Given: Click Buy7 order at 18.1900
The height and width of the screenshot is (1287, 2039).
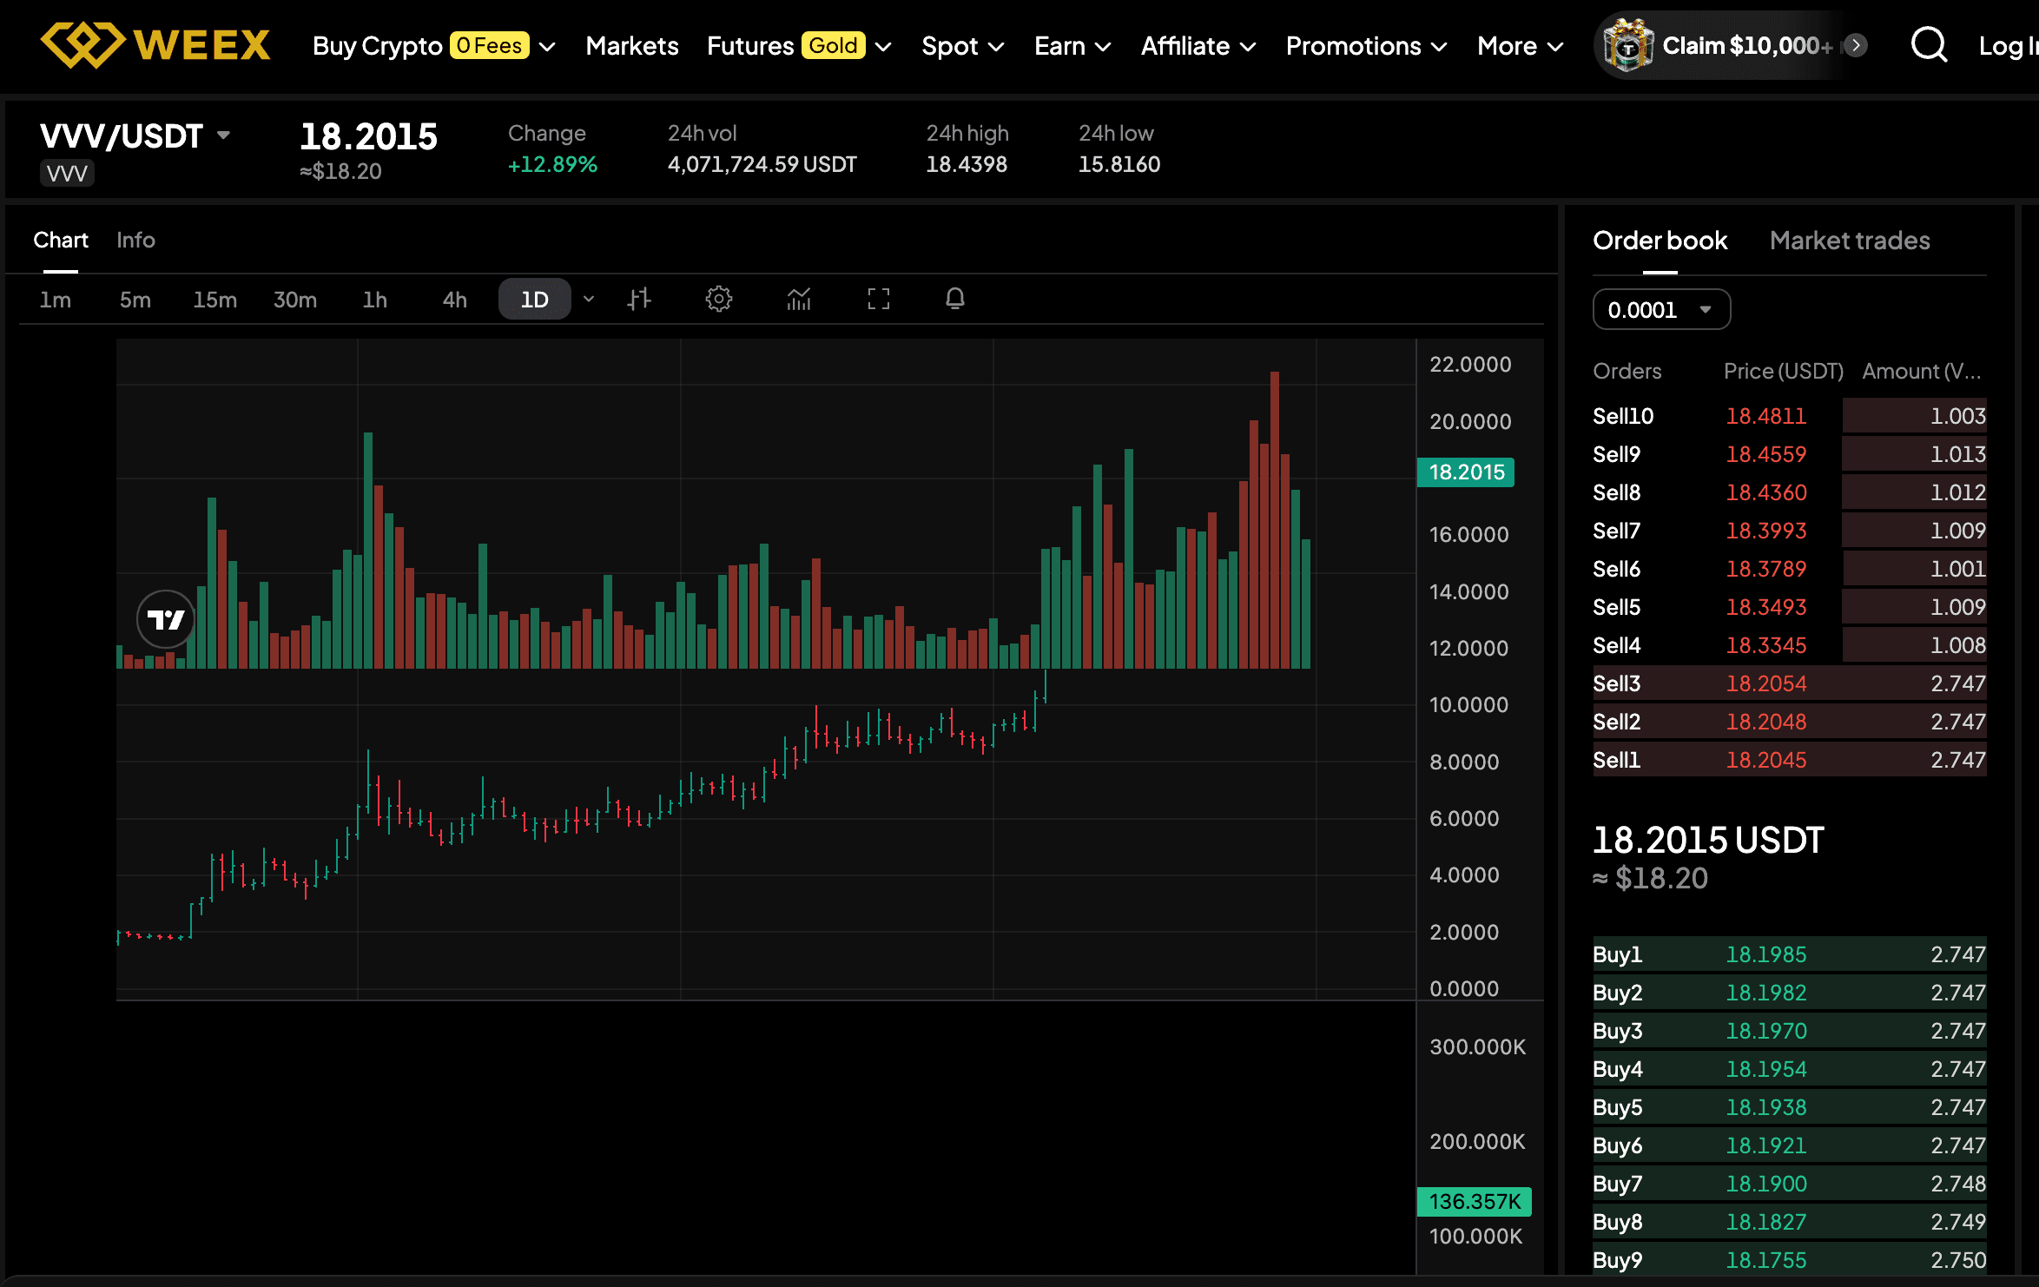Looking at the screenshot, I should pyautogui.click(x=1789, y=1184).
